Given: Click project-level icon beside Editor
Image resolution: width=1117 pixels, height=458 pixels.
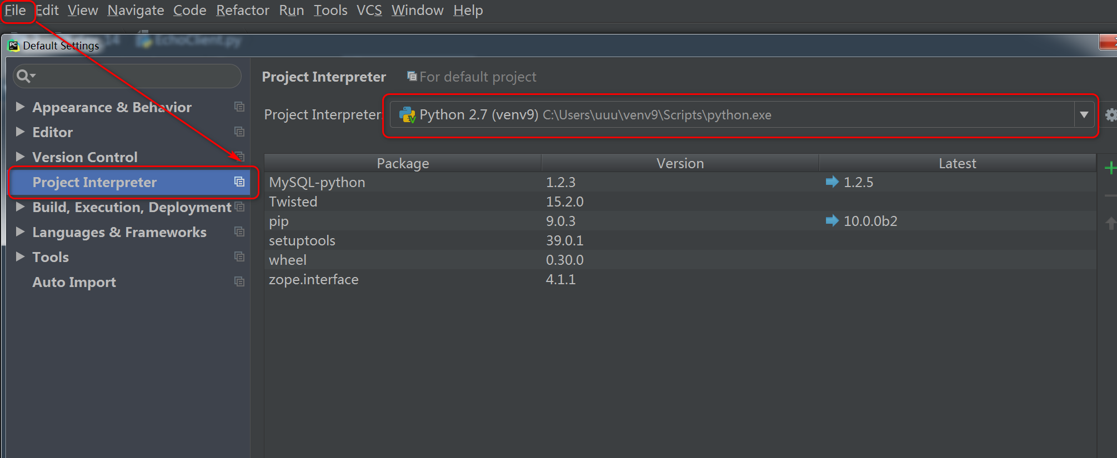Looking at the screenshot, I should (x=239, y=132).
